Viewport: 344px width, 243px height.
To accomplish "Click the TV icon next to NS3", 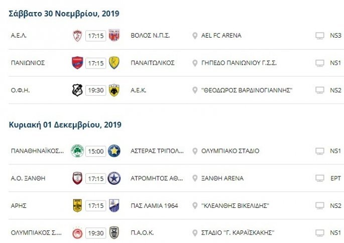I will (x=319, y=36).
